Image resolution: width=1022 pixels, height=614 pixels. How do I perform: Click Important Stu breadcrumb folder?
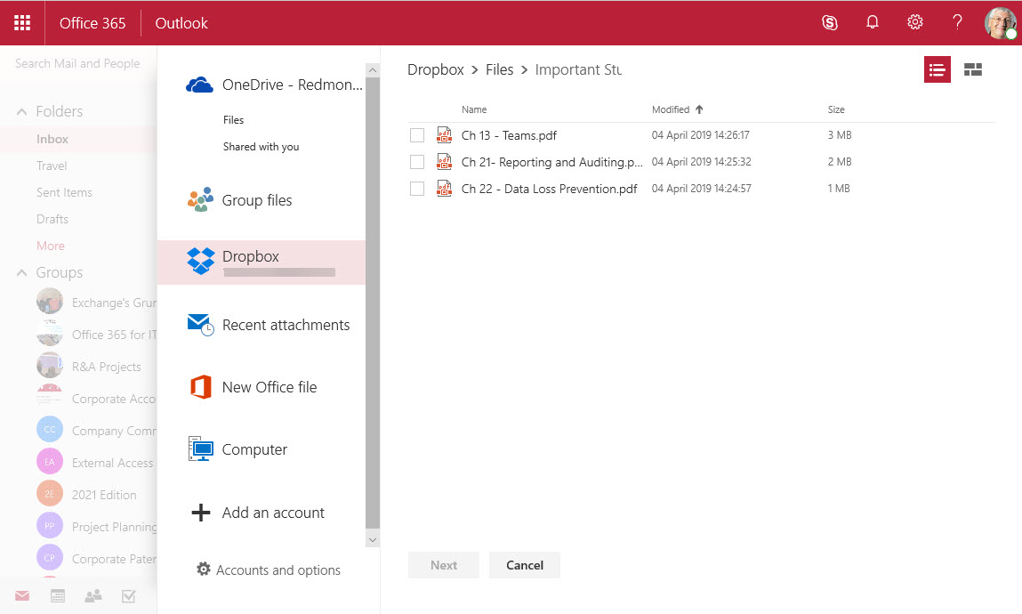[x=578, y=69]
